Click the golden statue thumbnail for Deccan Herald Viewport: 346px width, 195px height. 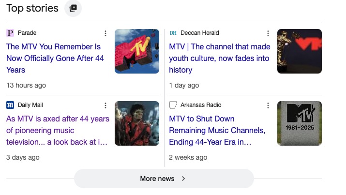[299, 51]
